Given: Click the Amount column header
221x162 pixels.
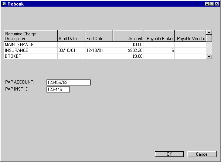Looking at the screenshot, I should click(x=128, y=36).
